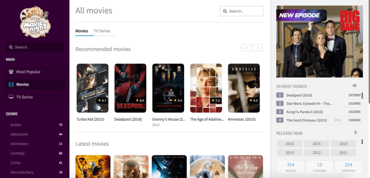370x178 pixels.
Task: Click the eye icon beside 20 Most Viewed
Action: click(355, 86)
